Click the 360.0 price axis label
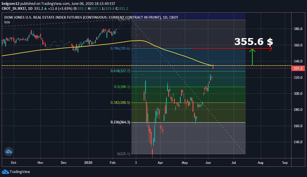This screenshot has height=177, width=307. point(298,45)
